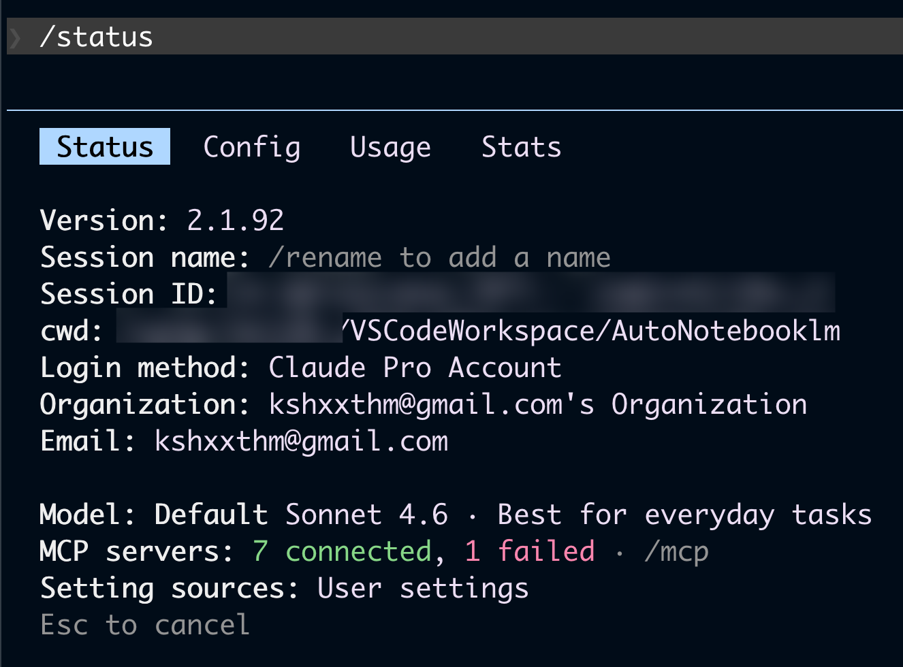The width and height of the screenshot is (903, 667).
Task: Open the Usage tab
Action: [390, 147]
